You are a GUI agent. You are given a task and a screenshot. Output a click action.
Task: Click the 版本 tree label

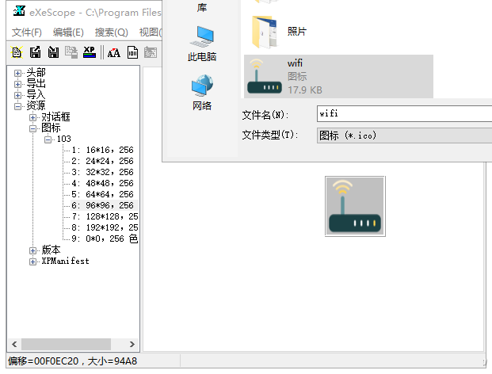[x=51, y=250]
